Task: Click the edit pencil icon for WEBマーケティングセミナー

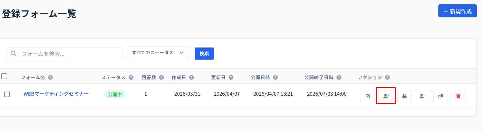Action: (x=368, y=96)
